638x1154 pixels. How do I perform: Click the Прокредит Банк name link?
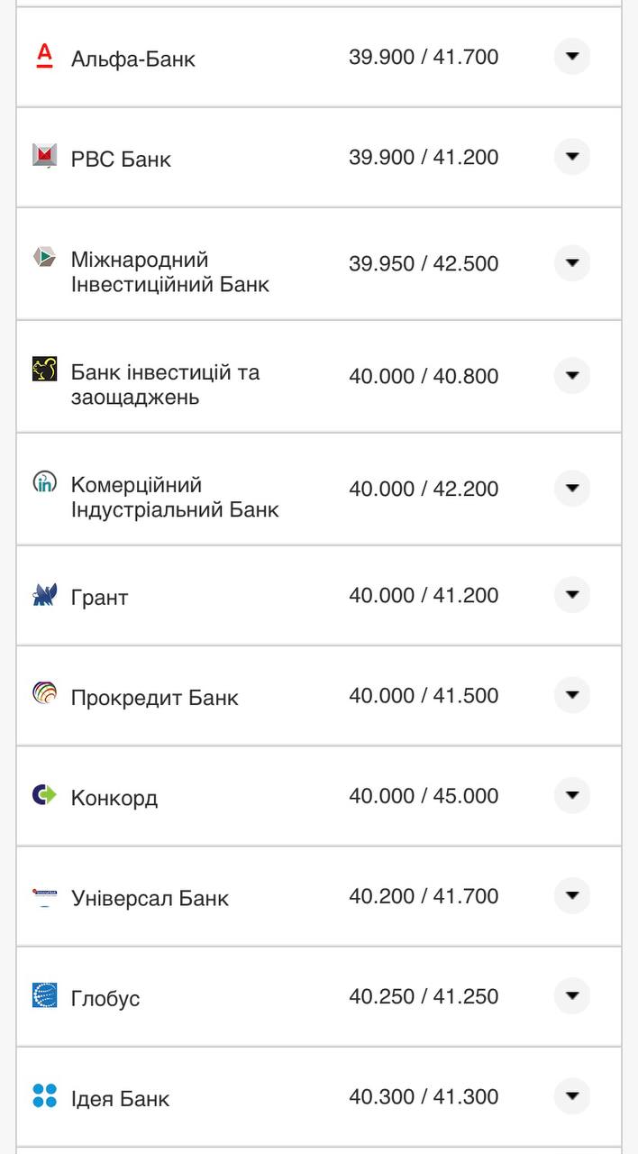click(x=154, y=696)
